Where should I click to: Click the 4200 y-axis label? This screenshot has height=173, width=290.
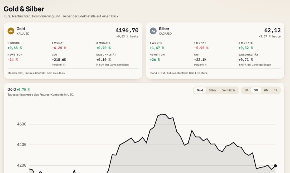[x=22, y=165]
